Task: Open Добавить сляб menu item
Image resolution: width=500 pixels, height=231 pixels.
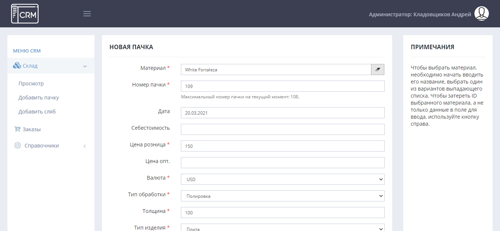Action: tap(37, 112)
